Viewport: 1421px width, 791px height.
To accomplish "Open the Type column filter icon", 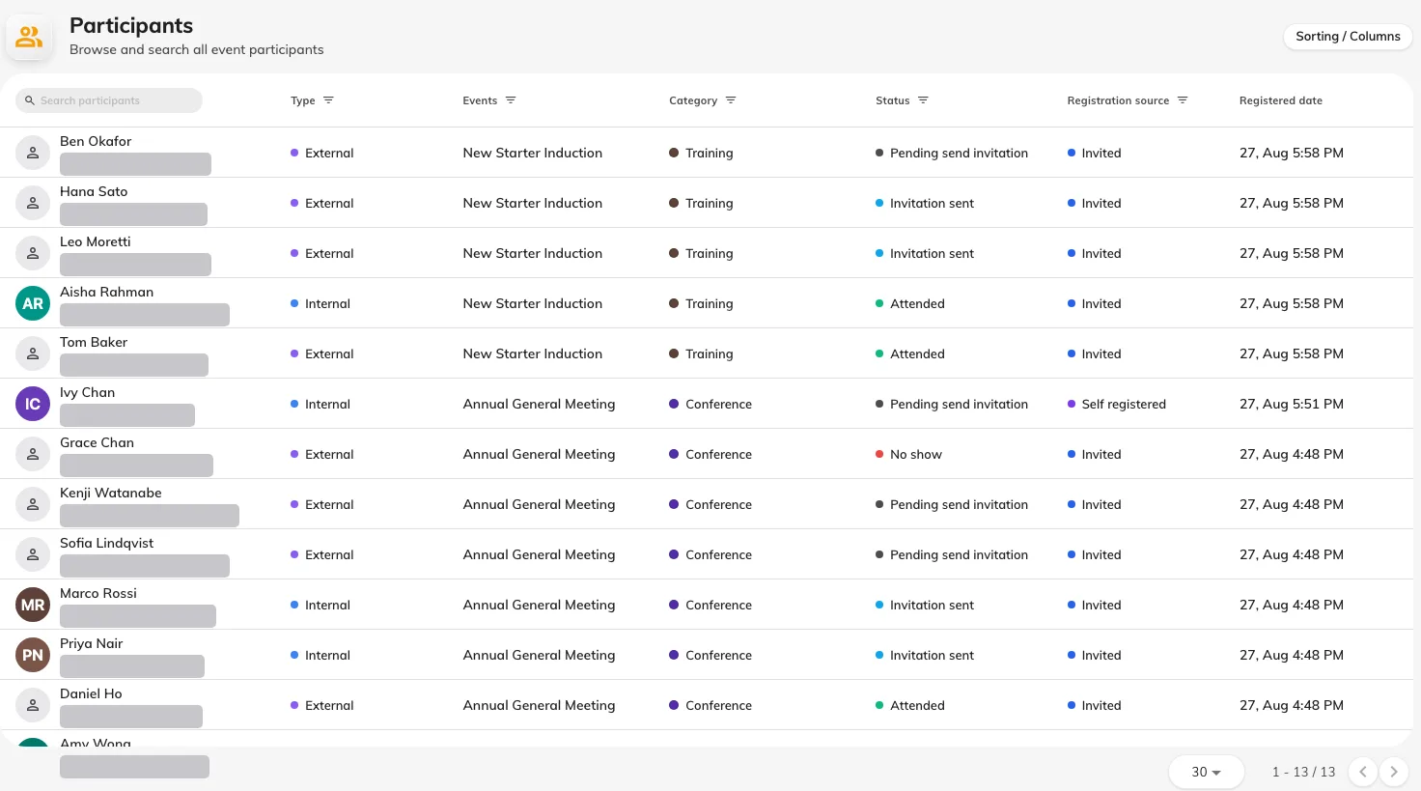I will [328, 100].
